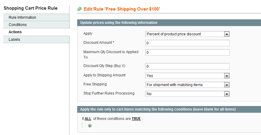Expand Stop Further Rules Processing dropdown
Screen dimensions: 261x135
coord(187,94)
